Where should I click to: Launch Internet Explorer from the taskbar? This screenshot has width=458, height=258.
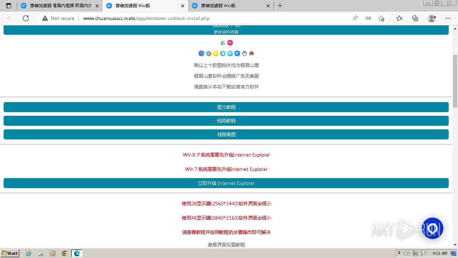pyautogui.click(x=29, y=253)
